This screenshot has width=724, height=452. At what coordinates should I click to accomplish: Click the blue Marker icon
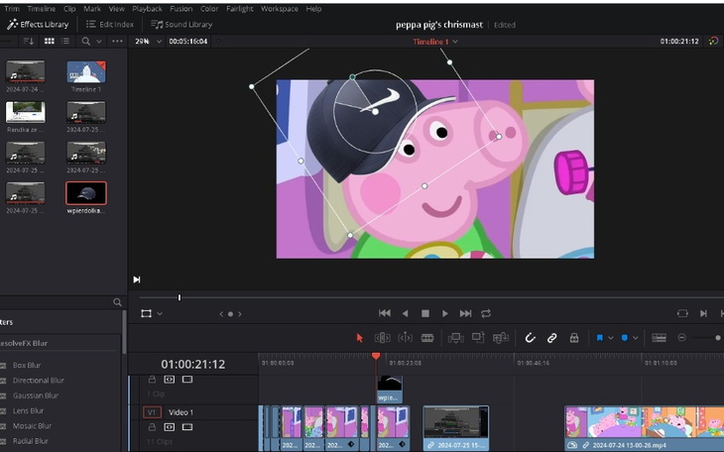click(624, 338)
